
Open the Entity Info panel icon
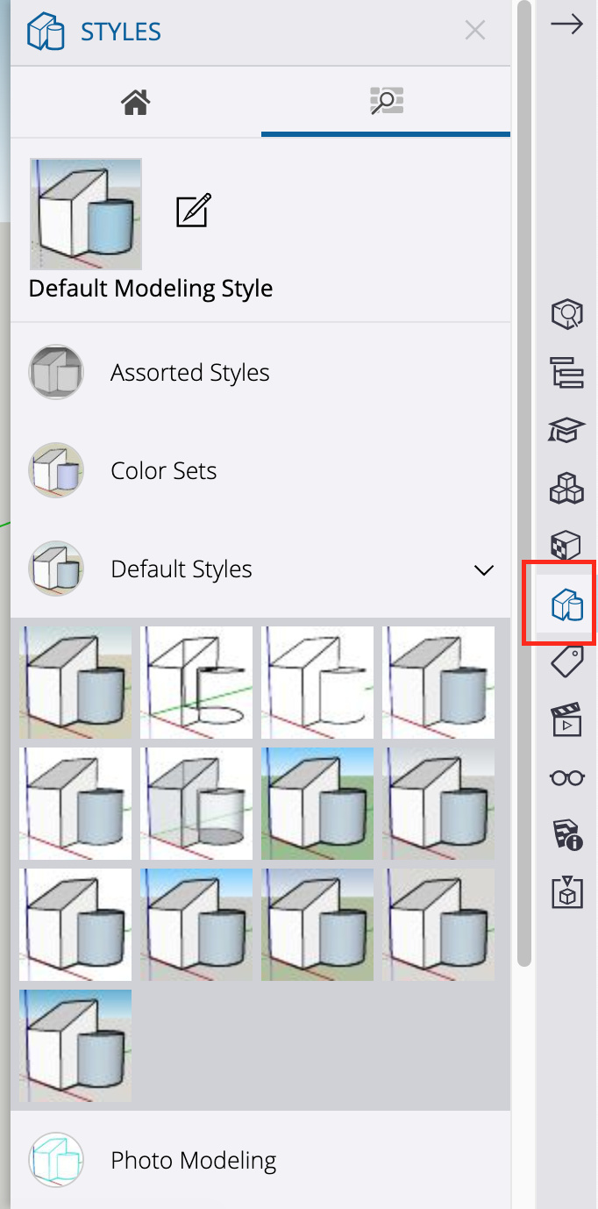[566, 313]
